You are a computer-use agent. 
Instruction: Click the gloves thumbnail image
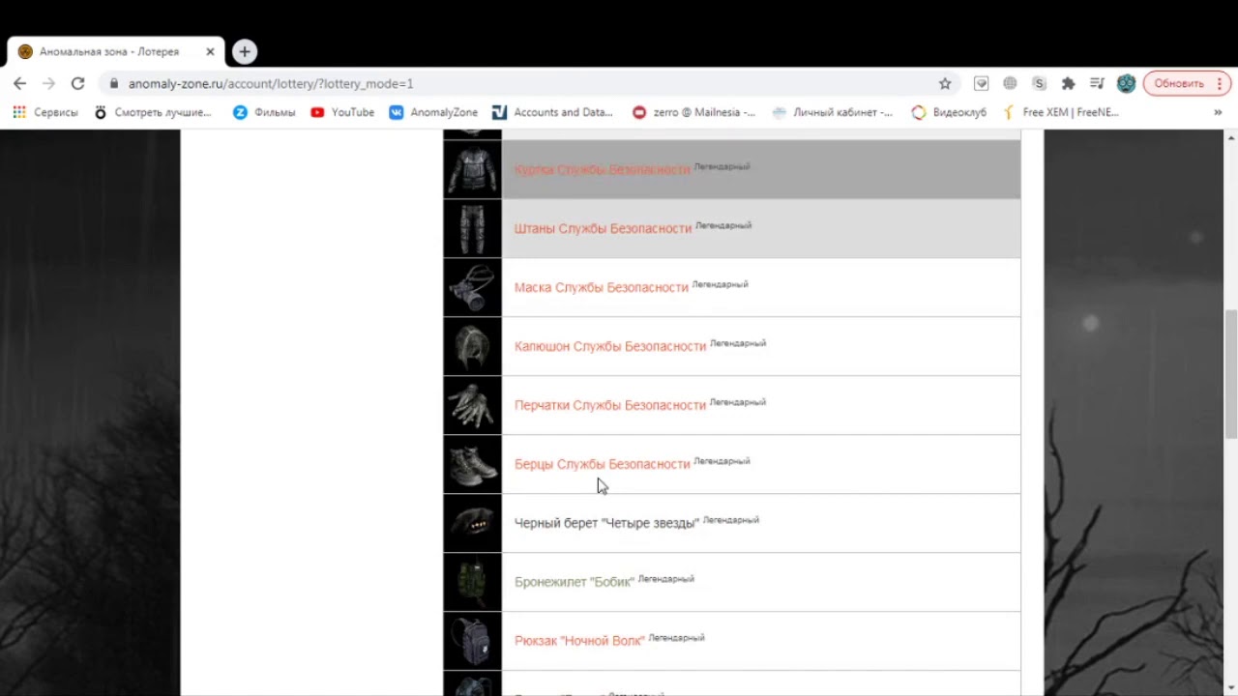(x=472, y=405)
